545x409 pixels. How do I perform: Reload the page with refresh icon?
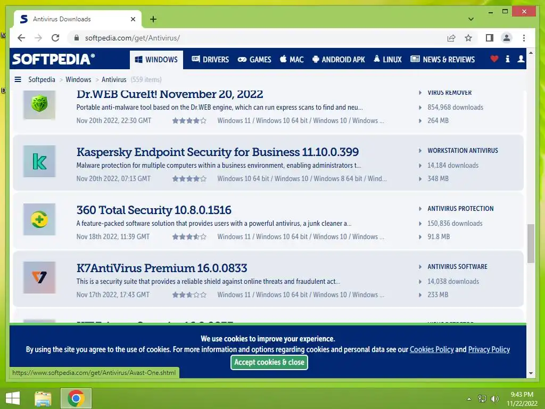click(55, 38)
